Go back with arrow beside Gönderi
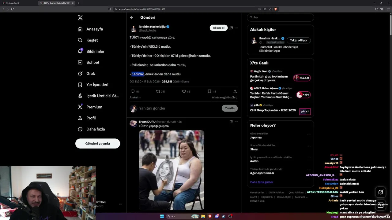This screenshot has height=220, width=392. [132, 17]
